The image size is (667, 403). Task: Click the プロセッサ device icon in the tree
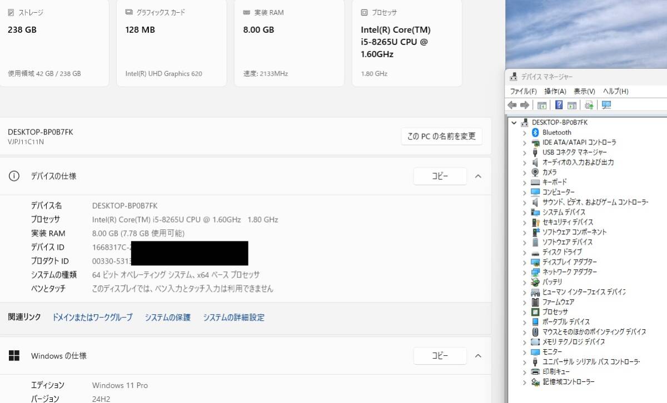pyautogui.click(x=535, y=312)
